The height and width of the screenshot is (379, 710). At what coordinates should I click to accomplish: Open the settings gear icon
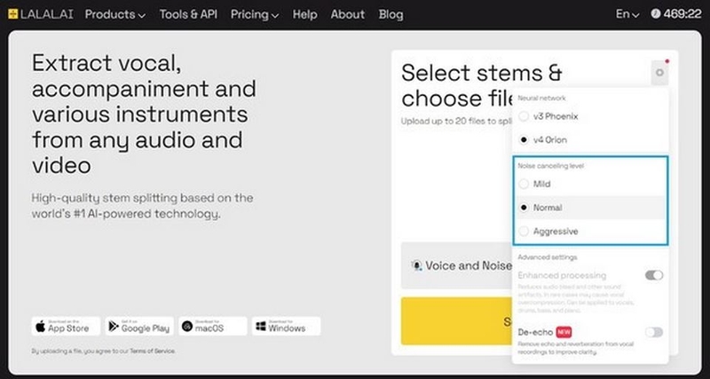[659, 73]
